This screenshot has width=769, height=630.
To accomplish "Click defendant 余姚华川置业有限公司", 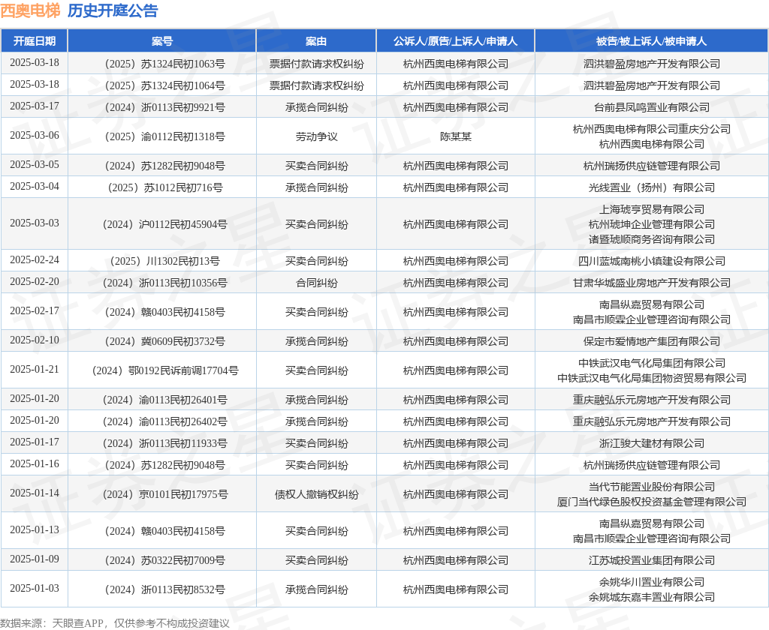I will coord(652,582).
